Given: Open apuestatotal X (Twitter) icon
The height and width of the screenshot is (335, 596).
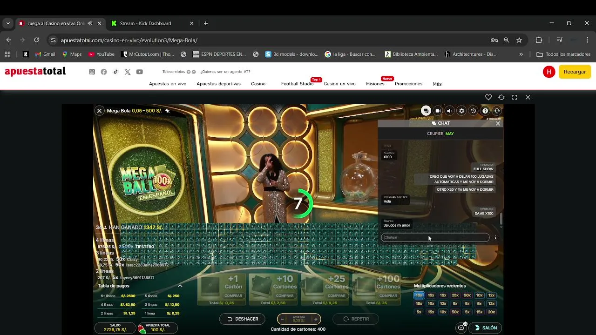Looking at the screenshot, I should pos(128,72).
